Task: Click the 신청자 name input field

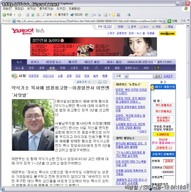Action: (169, 161)
